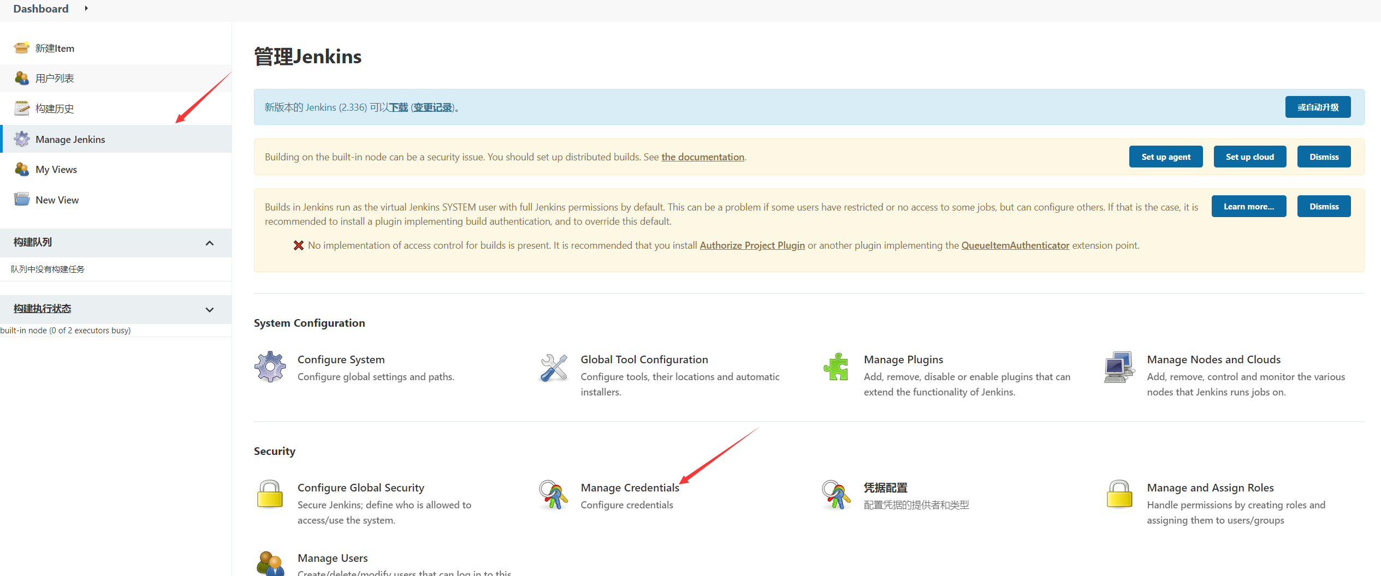1381x576 pixels.
Task: Expand the 构建执行状态 panel chevron
Action: [209, 310]
